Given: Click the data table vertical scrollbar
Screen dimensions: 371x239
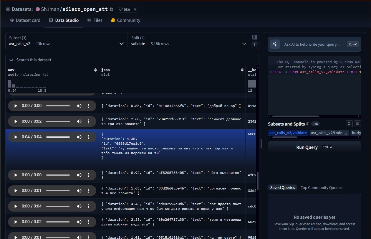Looking at the screenshot, I should (x=258, y=181).
